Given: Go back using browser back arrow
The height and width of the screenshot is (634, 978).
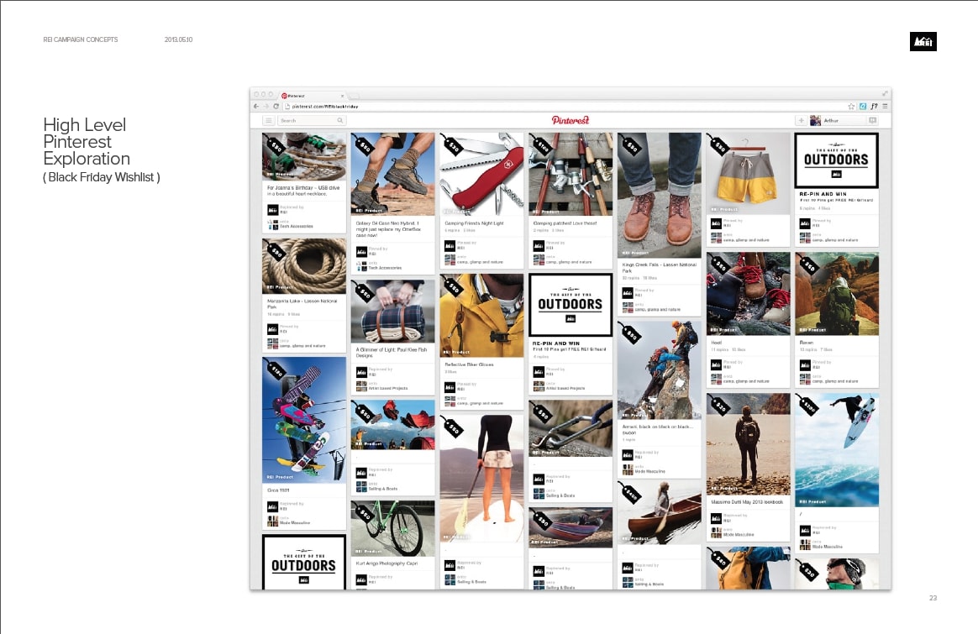Looking at the screenshot, I should [x=256, y=107].
